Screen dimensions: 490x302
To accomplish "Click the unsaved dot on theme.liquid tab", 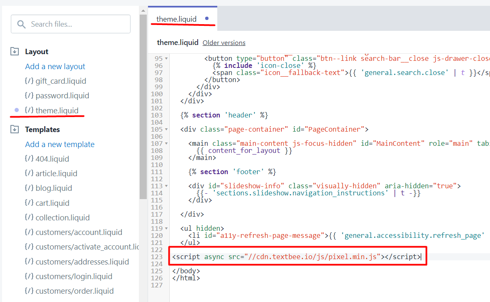I will (207, 18).
